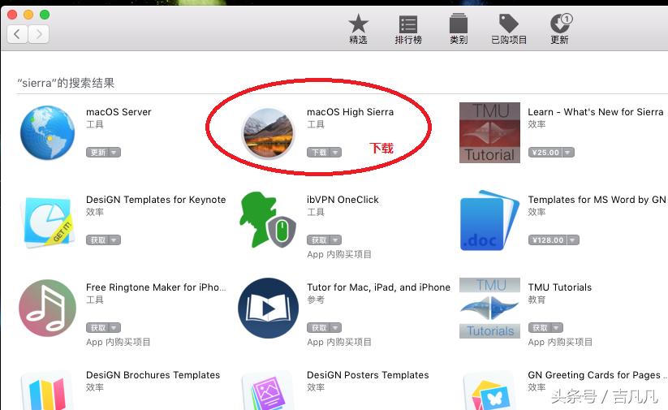Click 下载 button for macOS High Sierra
This screenshot has height=410, width=668.
[318, 152]
